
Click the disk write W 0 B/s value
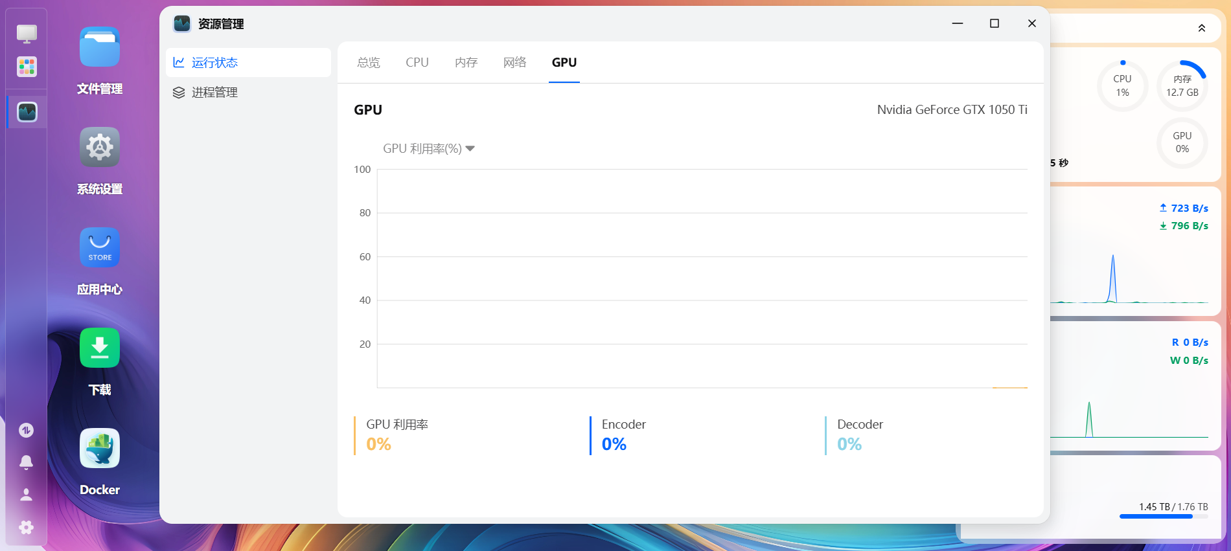coord(1189,360)
